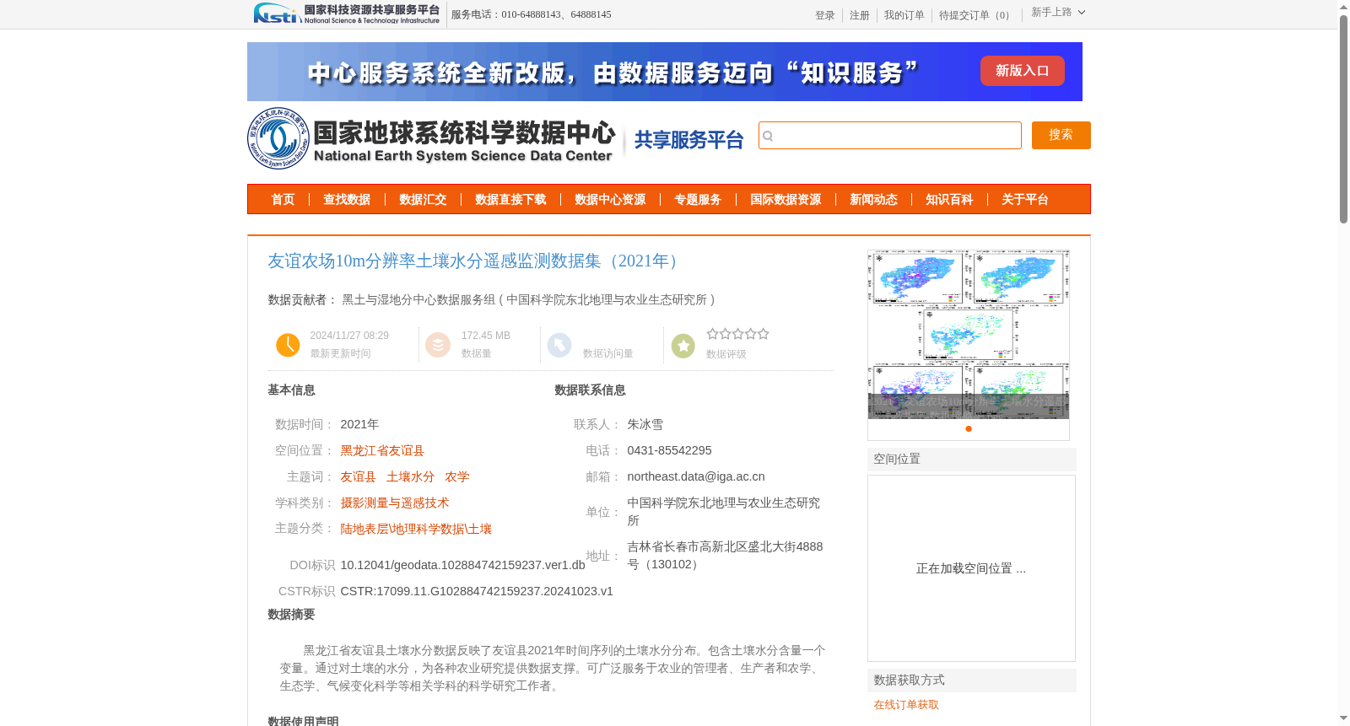Click the email northeast.data@iga.ac.cn

click(x=696, y=477)
